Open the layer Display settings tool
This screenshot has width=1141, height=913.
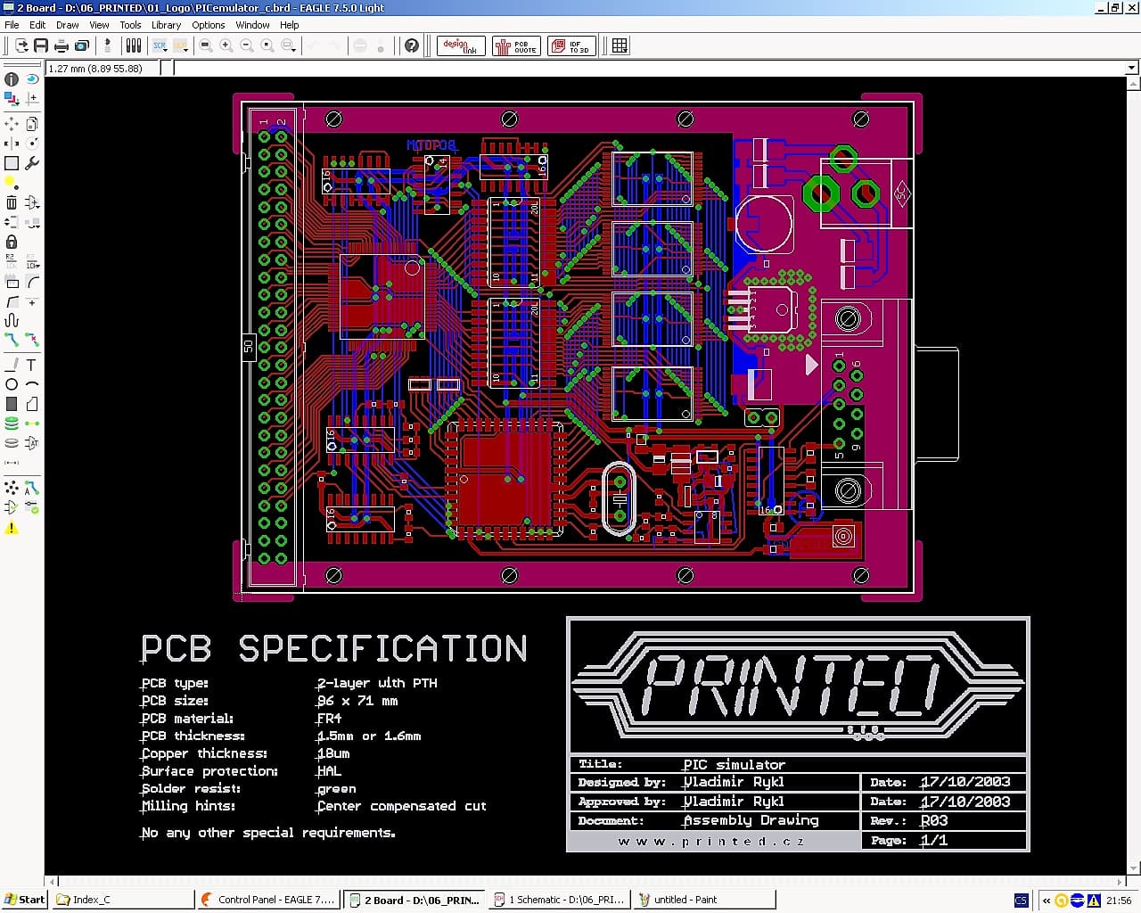(x=12, y=99)
